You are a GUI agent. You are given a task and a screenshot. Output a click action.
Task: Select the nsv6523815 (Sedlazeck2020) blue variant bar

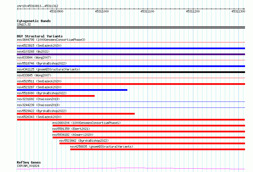click(x=131, y=48)
